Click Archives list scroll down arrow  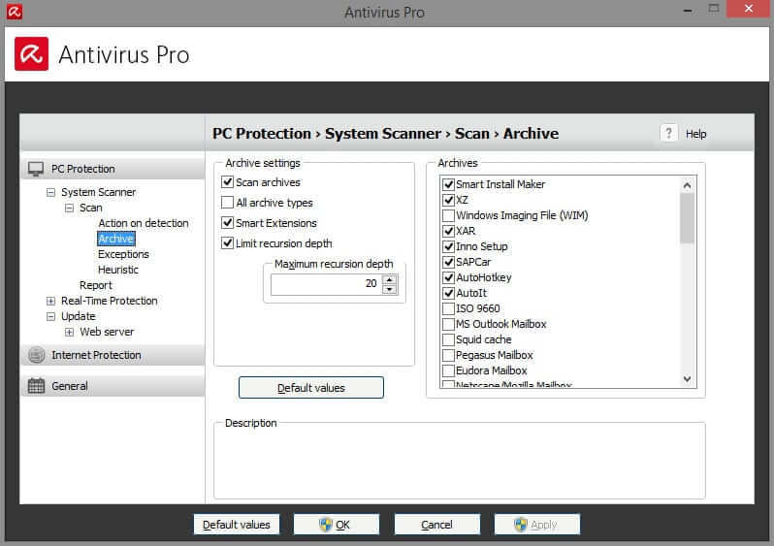687,379
